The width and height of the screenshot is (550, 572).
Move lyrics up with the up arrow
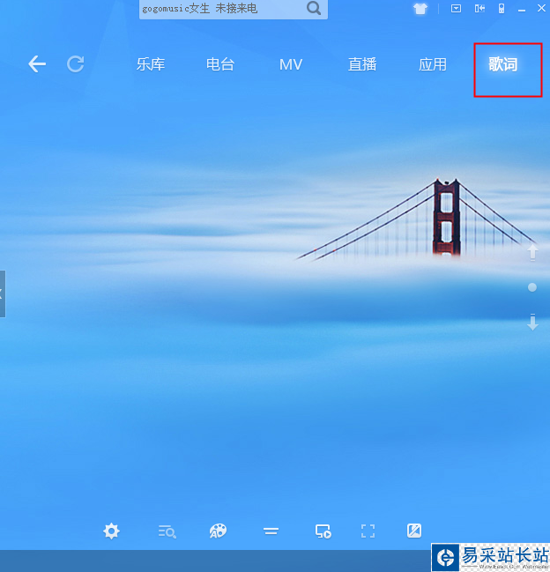tap(532, 252)
